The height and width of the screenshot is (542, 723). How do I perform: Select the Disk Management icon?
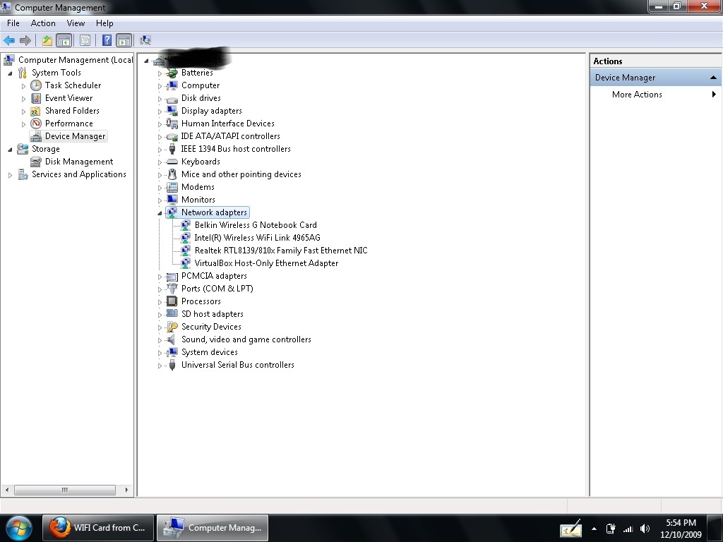click(36, 162)
